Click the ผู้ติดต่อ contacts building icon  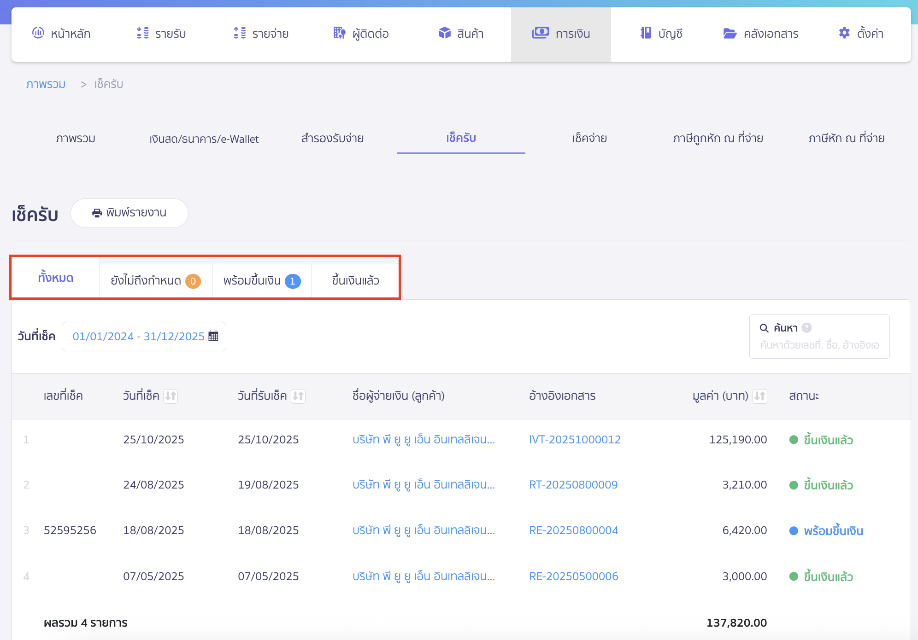(339, 33)
